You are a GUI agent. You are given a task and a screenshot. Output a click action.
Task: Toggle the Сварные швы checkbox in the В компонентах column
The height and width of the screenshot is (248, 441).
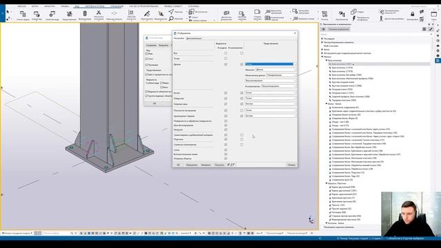[242, 104]
